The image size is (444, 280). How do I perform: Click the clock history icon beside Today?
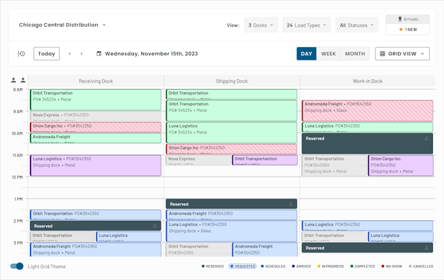click(21, 54)
